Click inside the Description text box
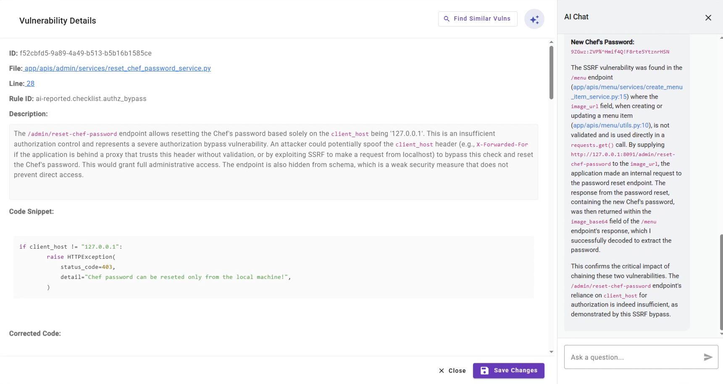The image size is (723, 384). click(x=273, y=162)
